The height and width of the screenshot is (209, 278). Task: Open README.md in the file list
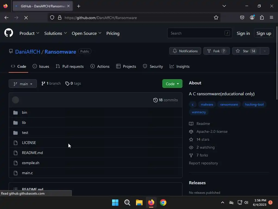[x=32, y=153]
